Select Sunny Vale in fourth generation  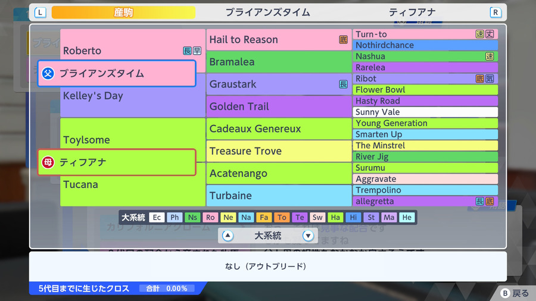pyautogui.click(x=425, y=112)
